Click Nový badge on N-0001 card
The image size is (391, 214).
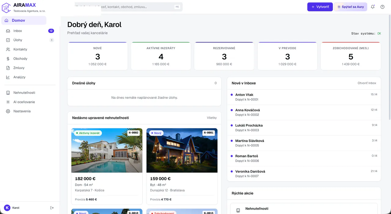pyautogui.click(x=156, y=133)
